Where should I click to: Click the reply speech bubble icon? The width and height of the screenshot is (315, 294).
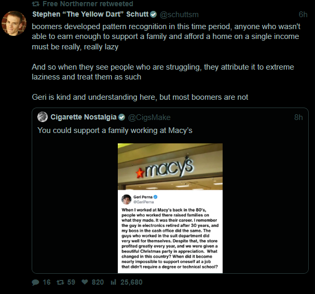click(35, 282)
